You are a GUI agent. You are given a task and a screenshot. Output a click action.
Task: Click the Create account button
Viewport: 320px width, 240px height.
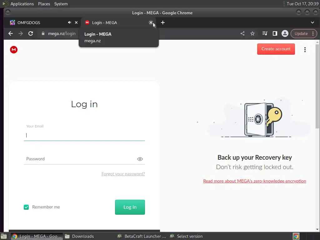[x=276, y=49]
